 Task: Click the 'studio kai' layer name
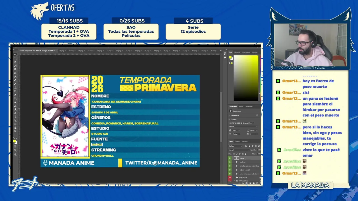pos(242,162)
